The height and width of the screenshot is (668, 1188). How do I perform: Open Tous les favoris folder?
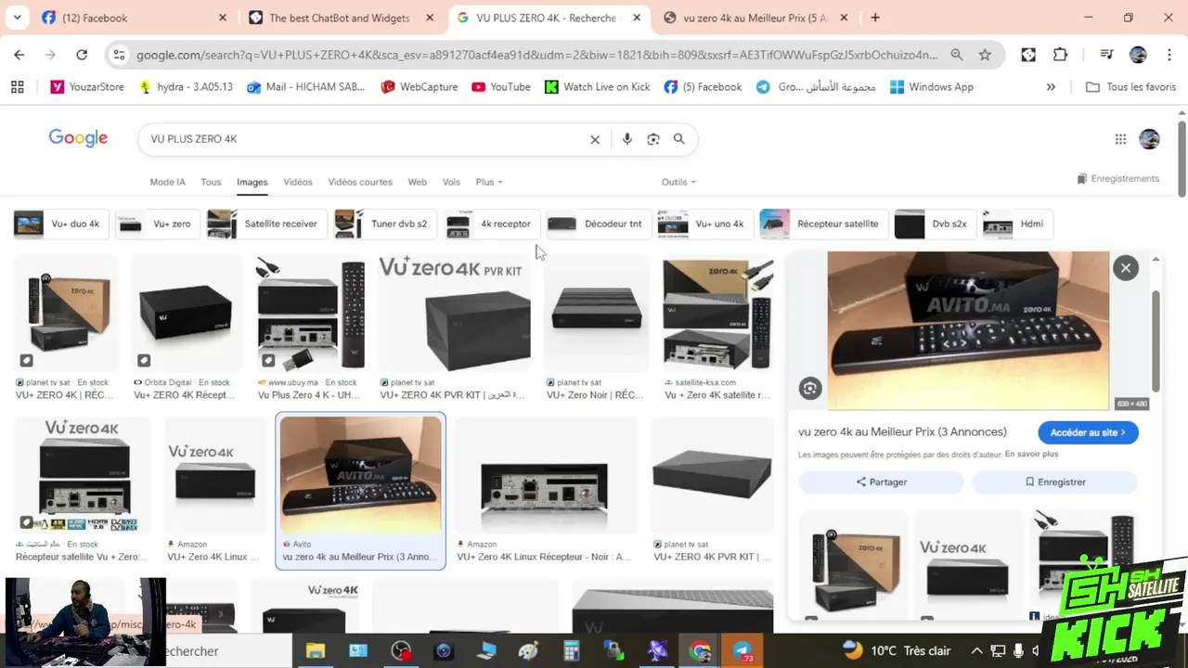(1130, 86)
